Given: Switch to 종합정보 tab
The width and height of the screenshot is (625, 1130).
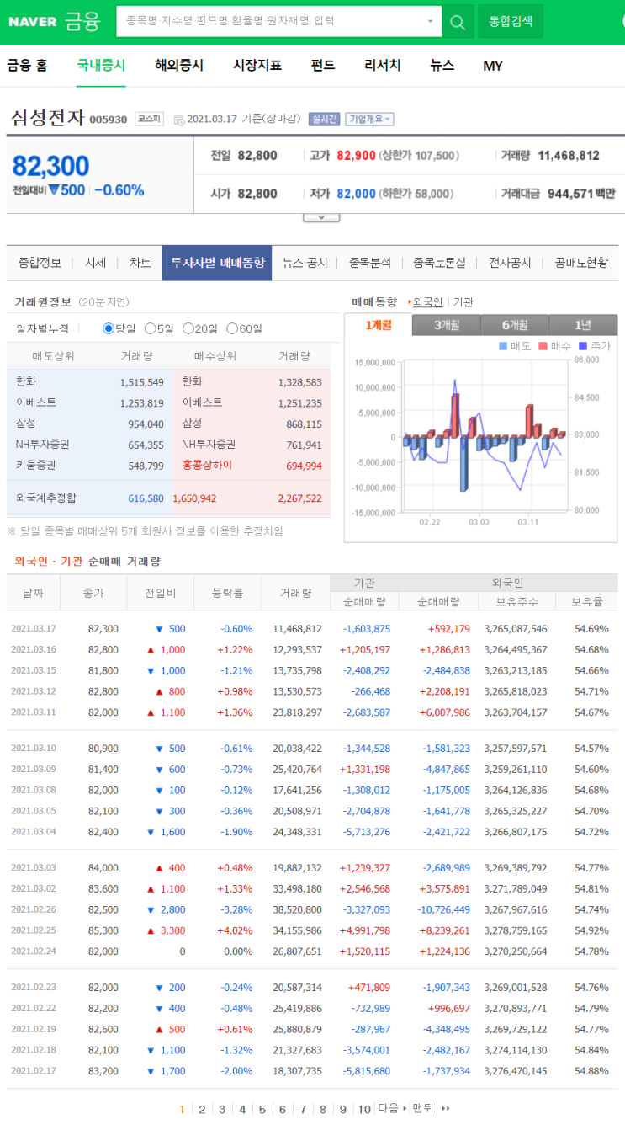Looking at the screenshot, I should tap(40, 263).
